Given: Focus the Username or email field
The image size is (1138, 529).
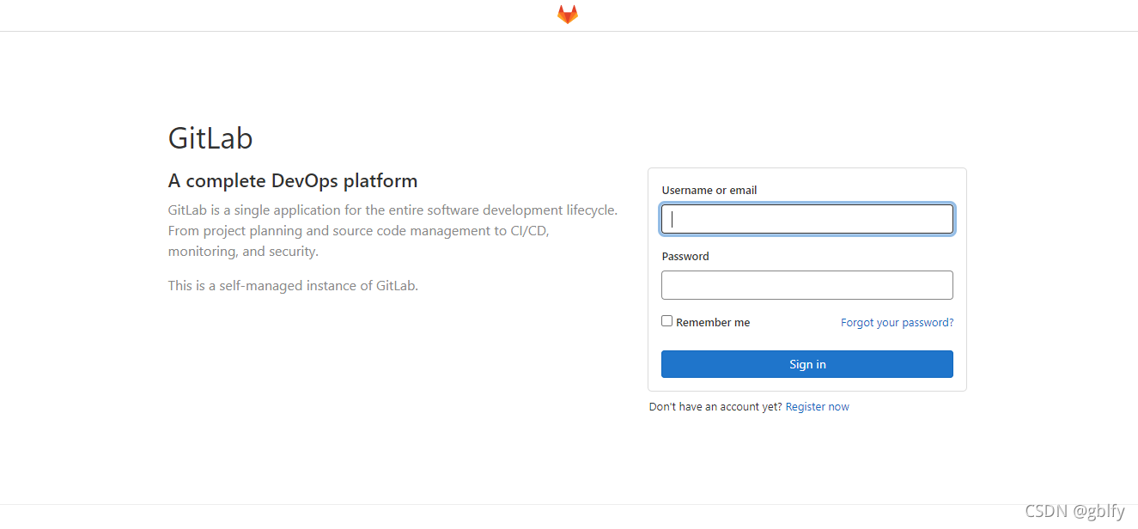Looking at the screenshot, I should coord(807,219).
